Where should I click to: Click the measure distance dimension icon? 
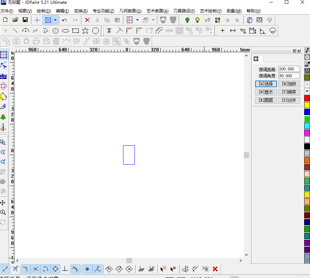[x=233, y=31]
